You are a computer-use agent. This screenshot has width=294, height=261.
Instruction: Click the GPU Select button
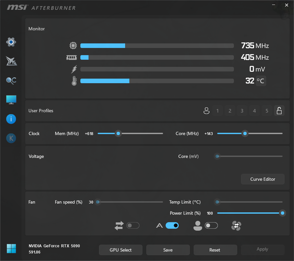tap(121, 250)
